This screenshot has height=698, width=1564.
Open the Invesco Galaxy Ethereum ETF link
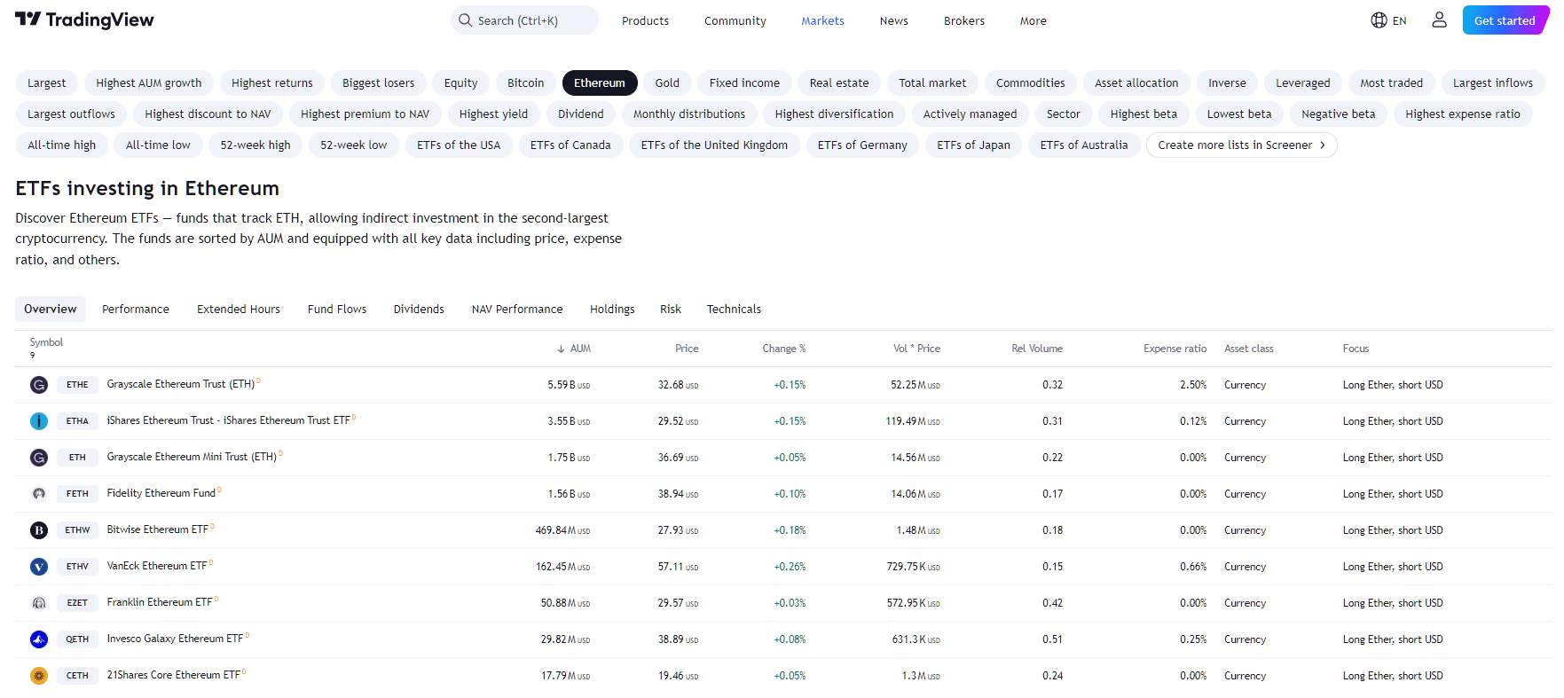[x=175, y=639]
